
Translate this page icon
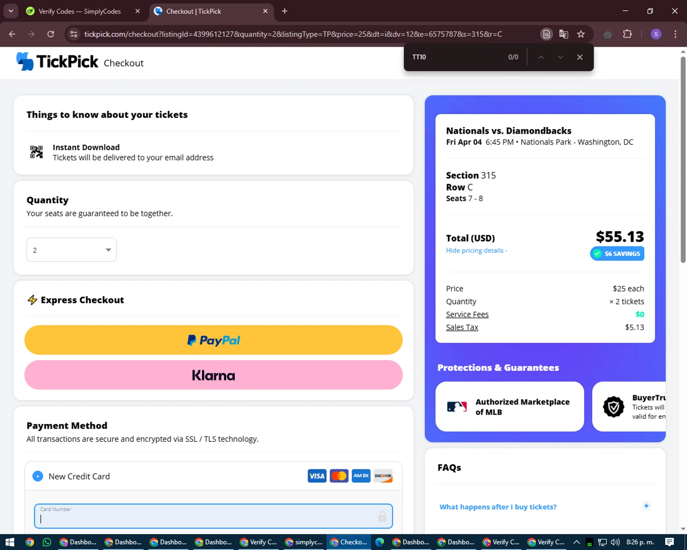(x=564, y=34)
